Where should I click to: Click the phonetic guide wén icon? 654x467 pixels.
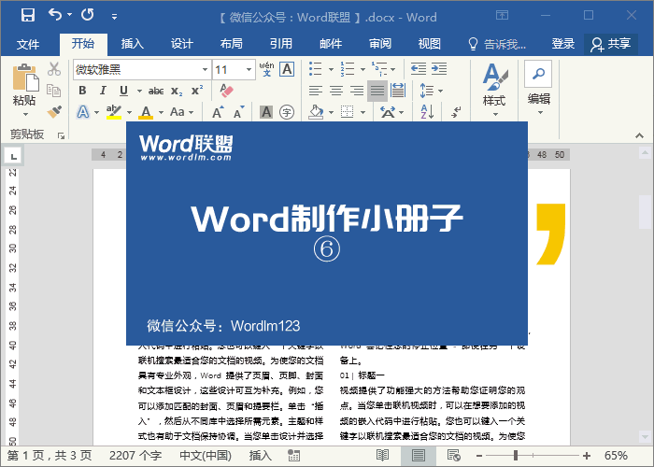coord(266,69)
